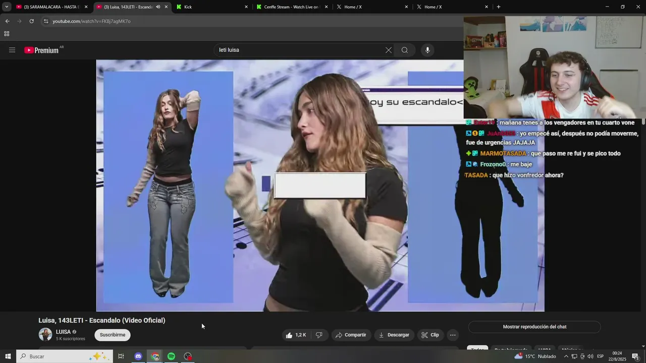Like the video showing 1,2 K
Screen dimensions: 646x363
click(296, 335)
